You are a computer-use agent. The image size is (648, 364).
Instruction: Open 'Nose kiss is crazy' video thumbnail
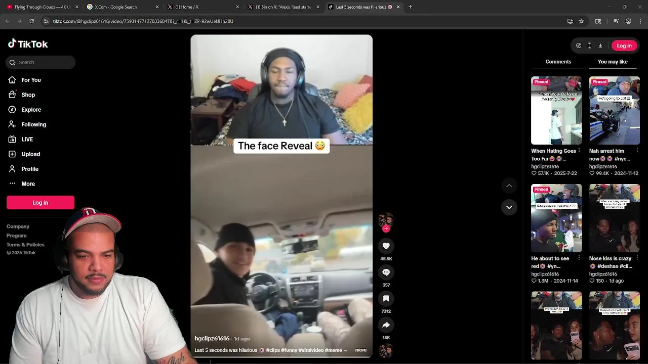click(615, 218)
